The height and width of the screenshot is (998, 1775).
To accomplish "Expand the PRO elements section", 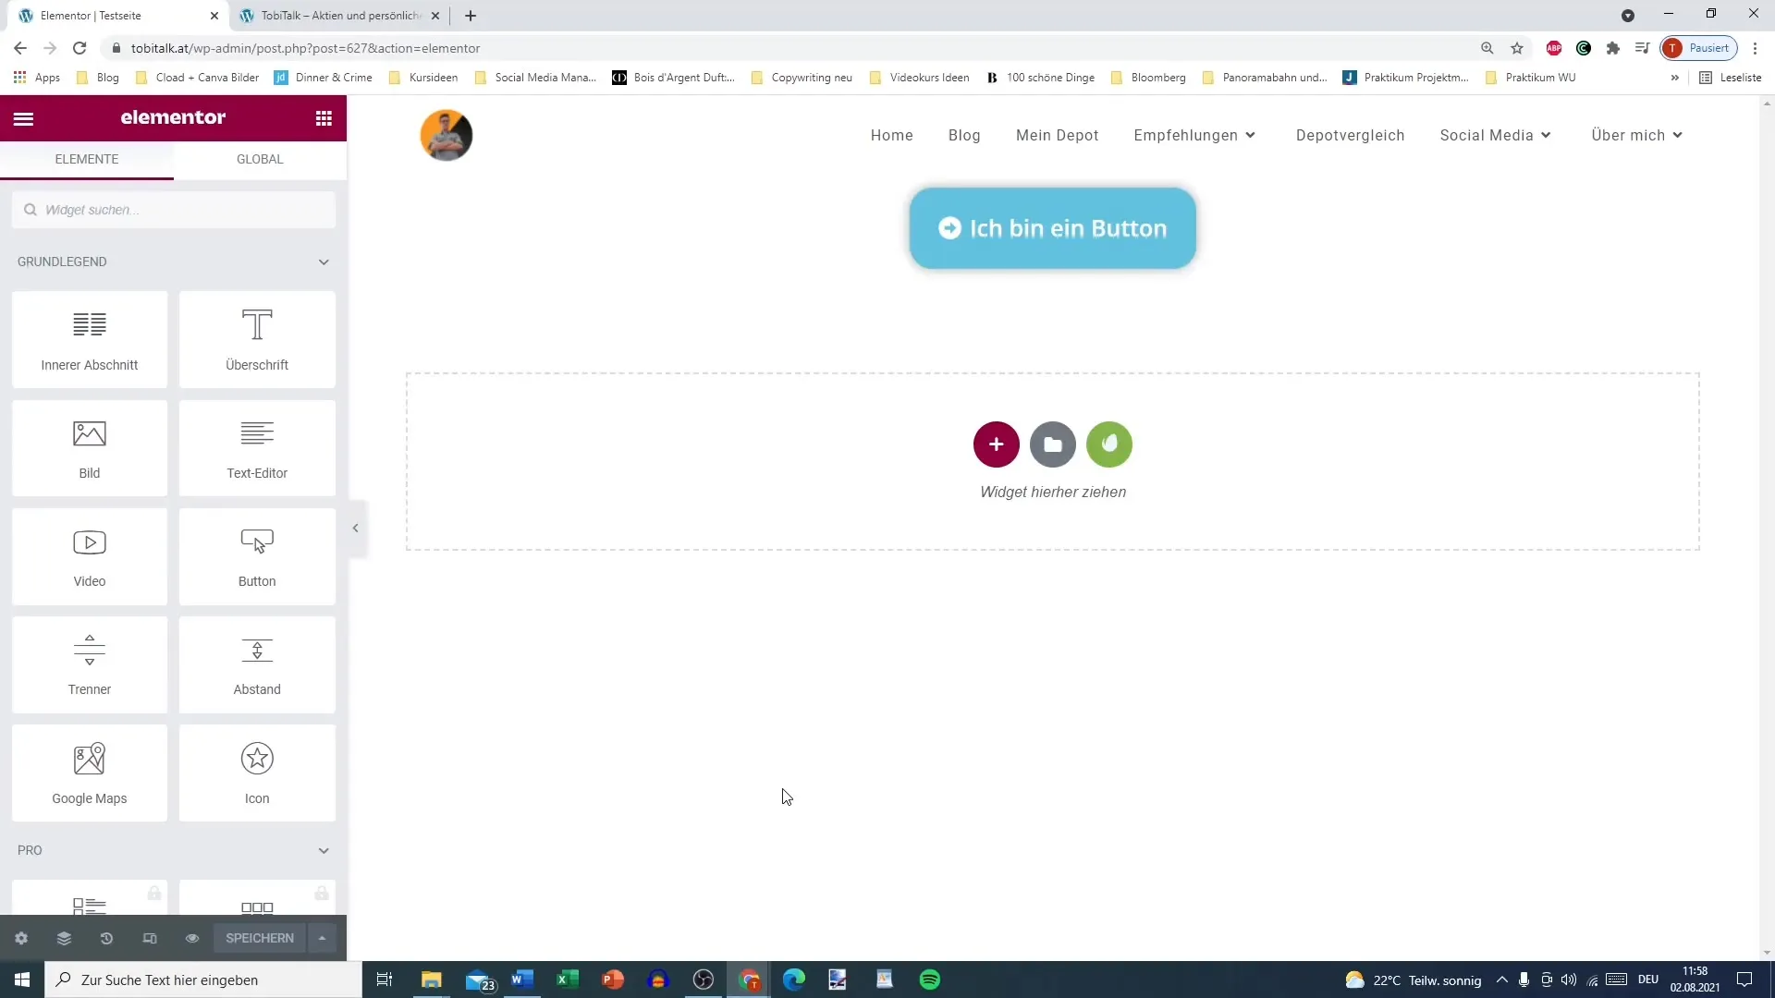I will coord(323,849).
